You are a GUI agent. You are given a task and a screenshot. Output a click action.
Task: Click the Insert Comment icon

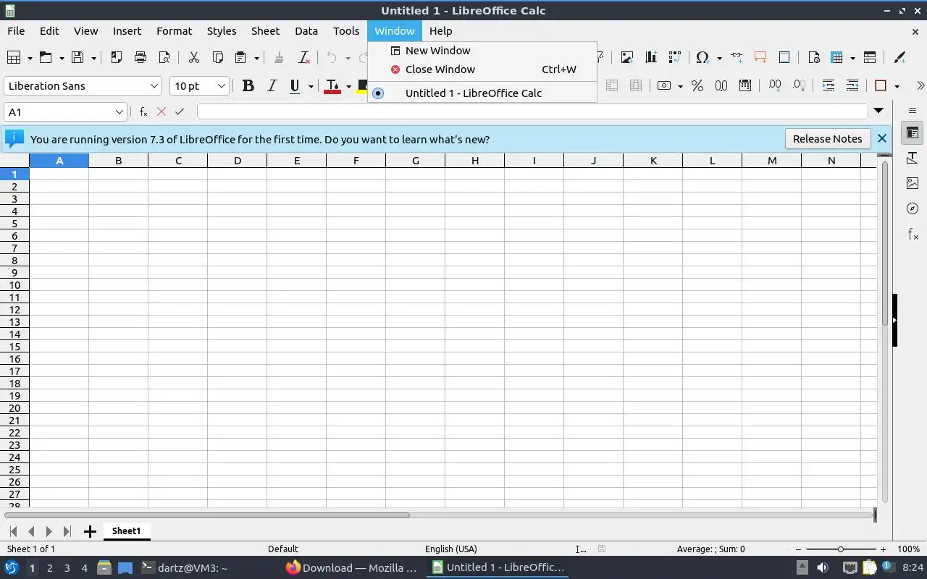(x=760, y=57)
